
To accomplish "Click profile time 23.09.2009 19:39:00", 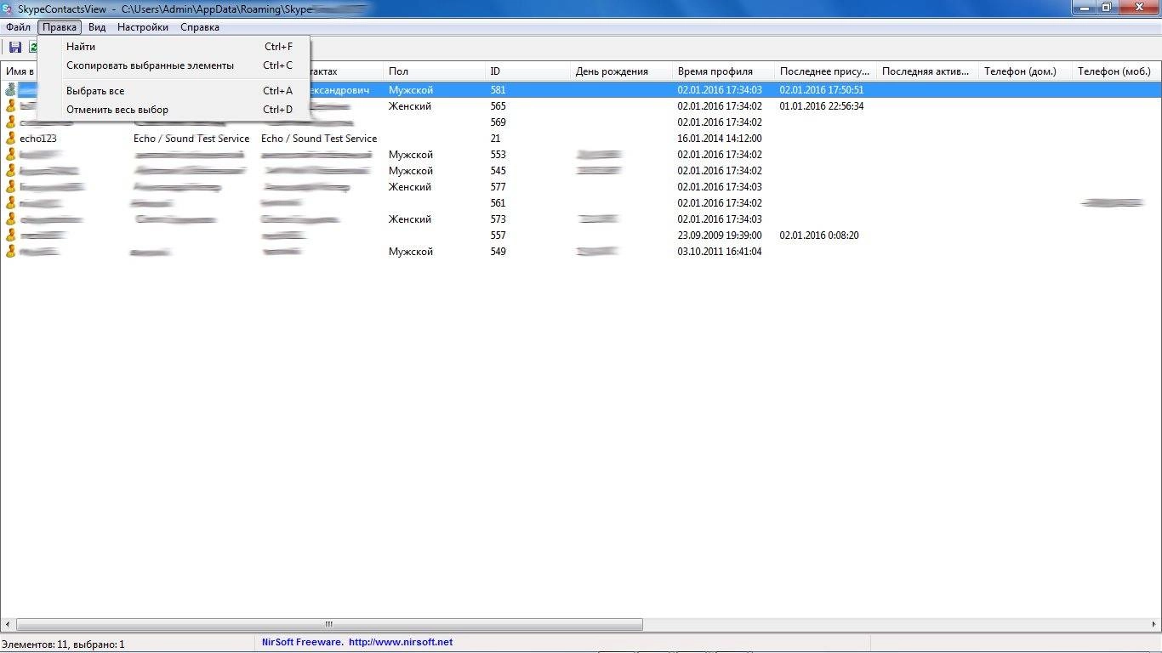I will [x=720, y=235].
